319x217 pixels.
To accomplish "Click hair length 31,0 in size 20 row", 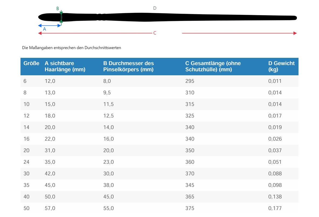I will [50, 150].
